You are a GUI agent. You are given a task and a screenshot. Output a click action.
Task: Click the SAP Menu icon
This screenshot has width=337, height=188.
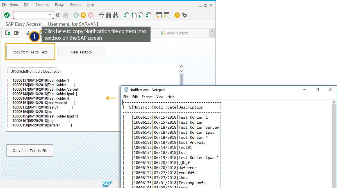tap(17, 33)
